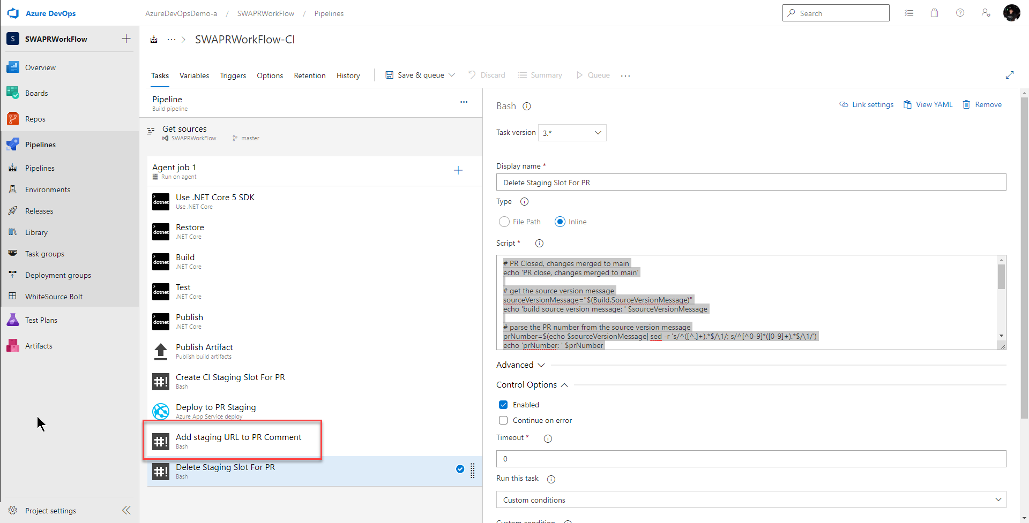Open the help question mark icon
This screenshot has width=1029, height=523.
click(x=960, y=13)
